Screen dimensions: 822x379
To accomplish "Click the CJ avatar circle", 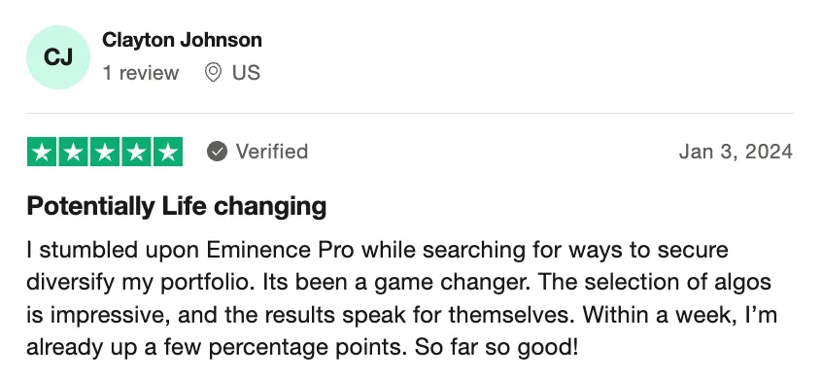I will point(58,57).
